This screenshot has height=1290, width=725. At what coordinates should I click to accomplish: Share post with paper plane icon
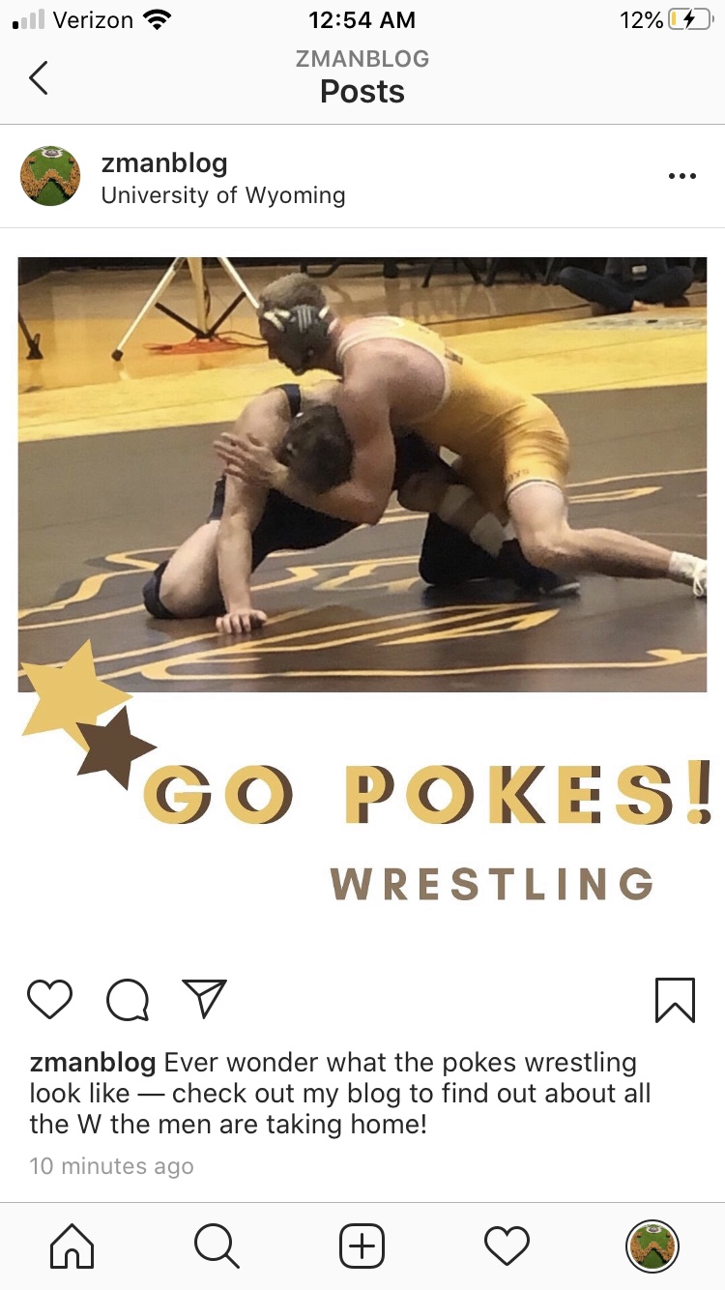204,998
